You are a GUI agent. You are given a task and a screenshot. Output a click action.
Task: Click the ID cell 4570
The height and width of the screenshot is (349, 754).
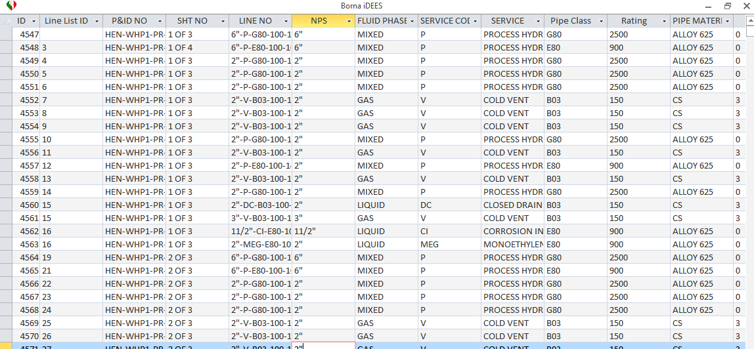(x=26, y=336)
